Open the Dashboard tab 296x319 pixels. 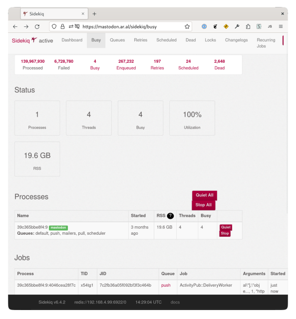(72, 40)
